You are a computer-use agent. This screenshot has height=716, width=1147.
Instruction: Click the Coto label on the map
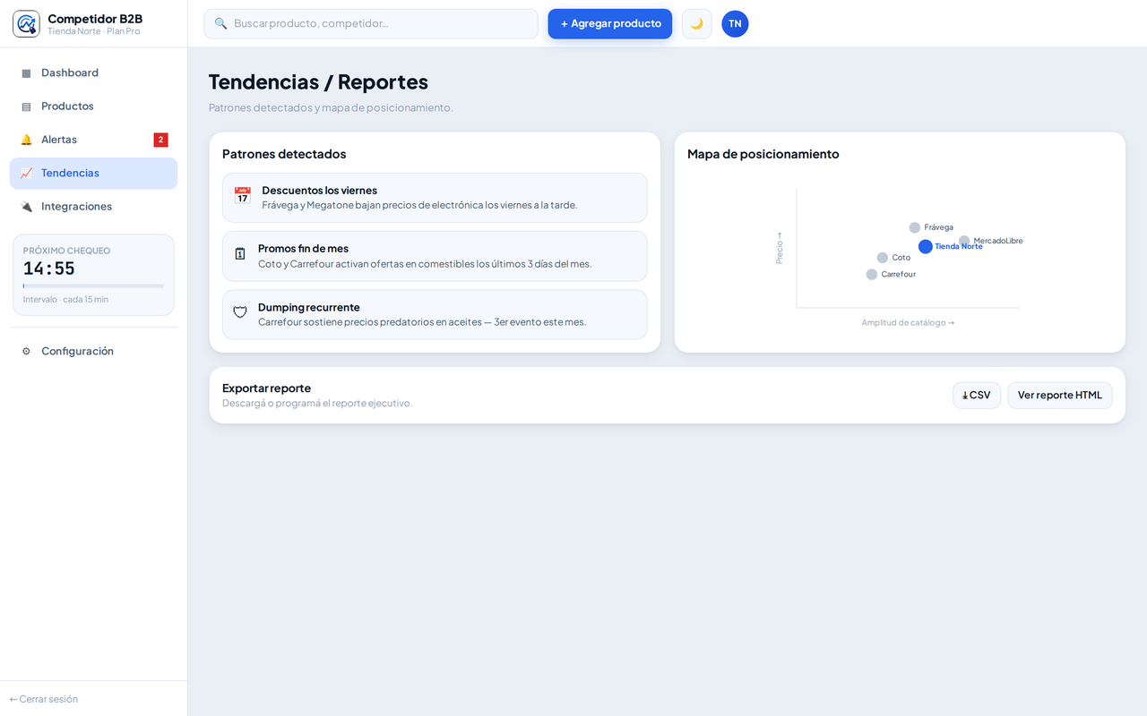click(901, 258)
